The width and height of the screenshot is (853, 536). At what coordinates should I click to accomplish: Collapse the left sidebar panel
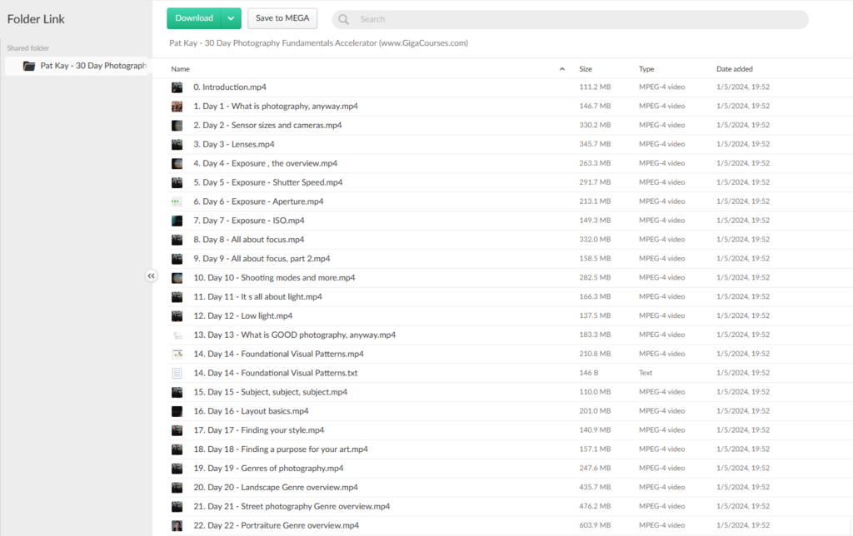coord(151,276)
